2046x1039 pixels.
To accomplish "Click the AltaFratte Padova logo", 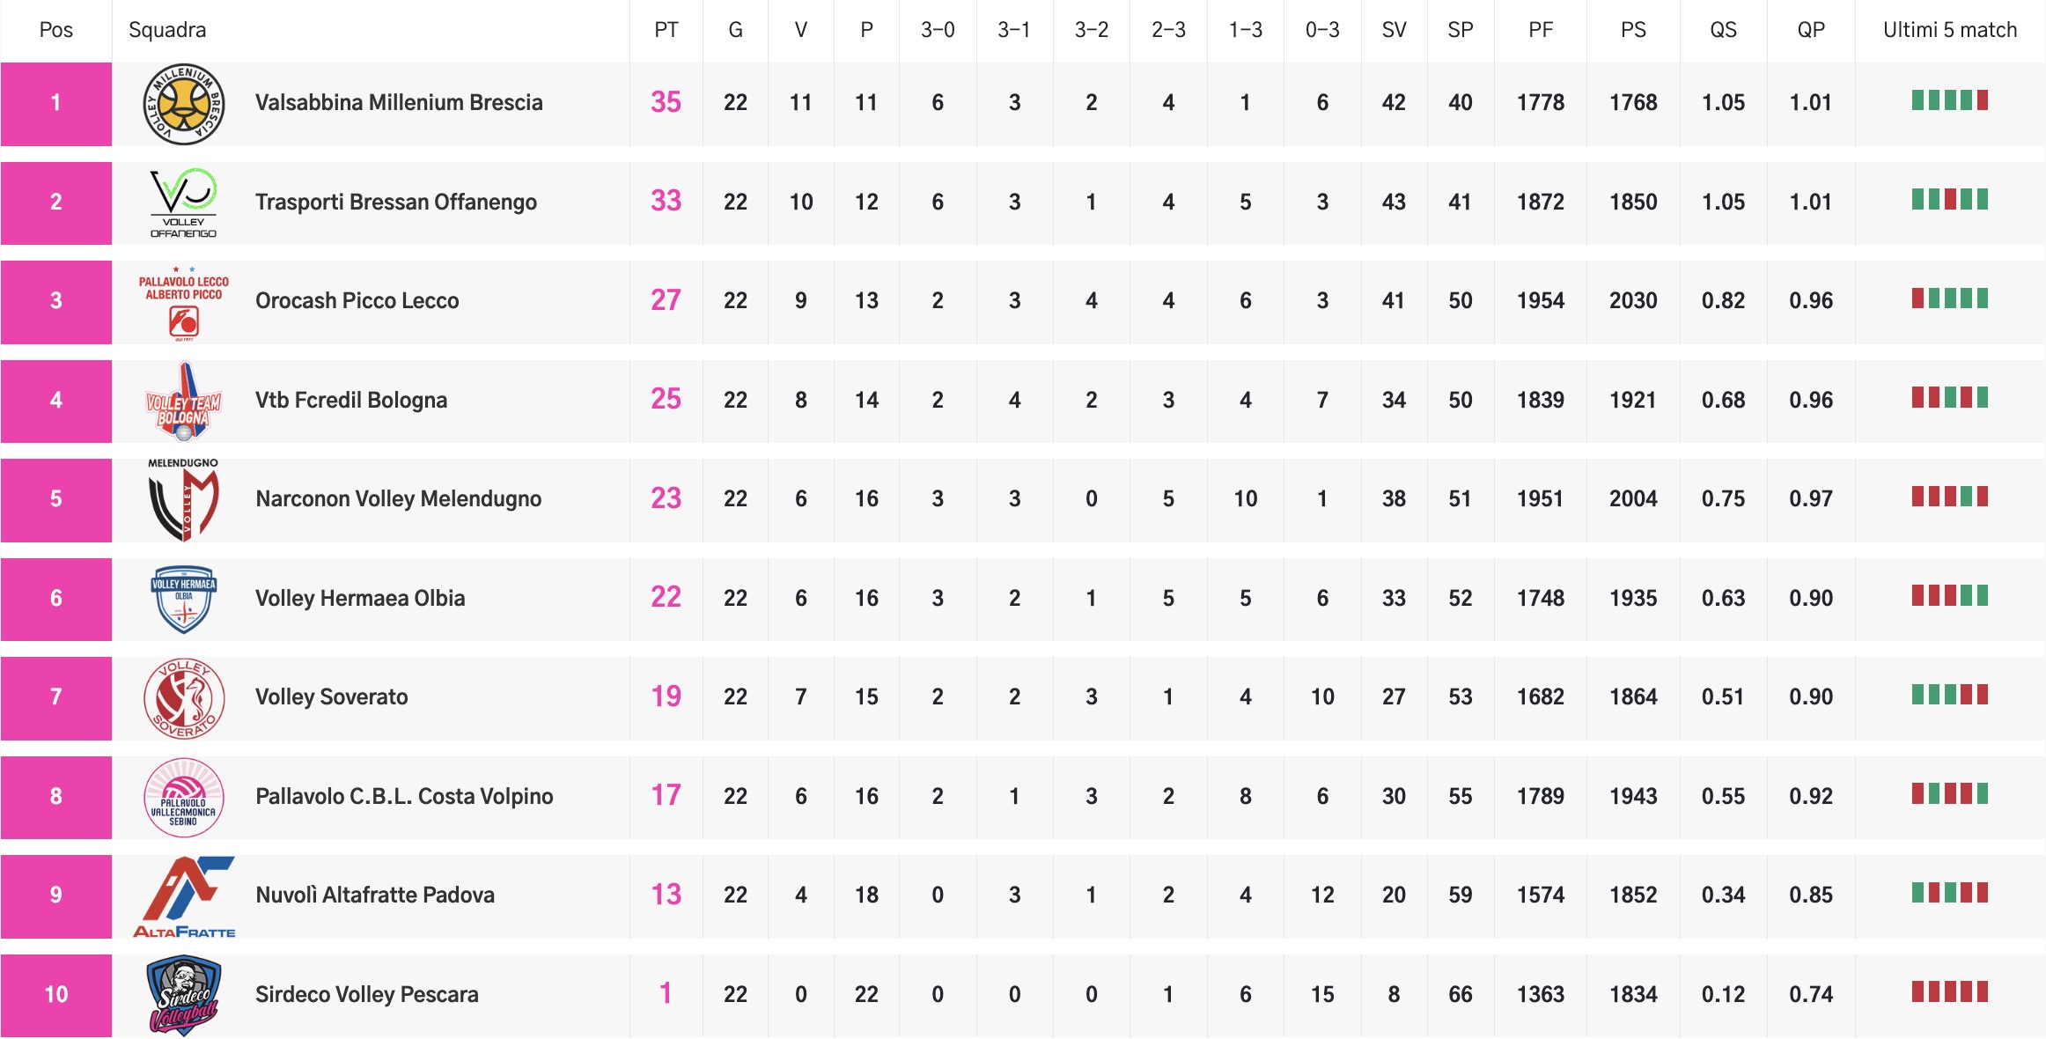I will [183, 896].
